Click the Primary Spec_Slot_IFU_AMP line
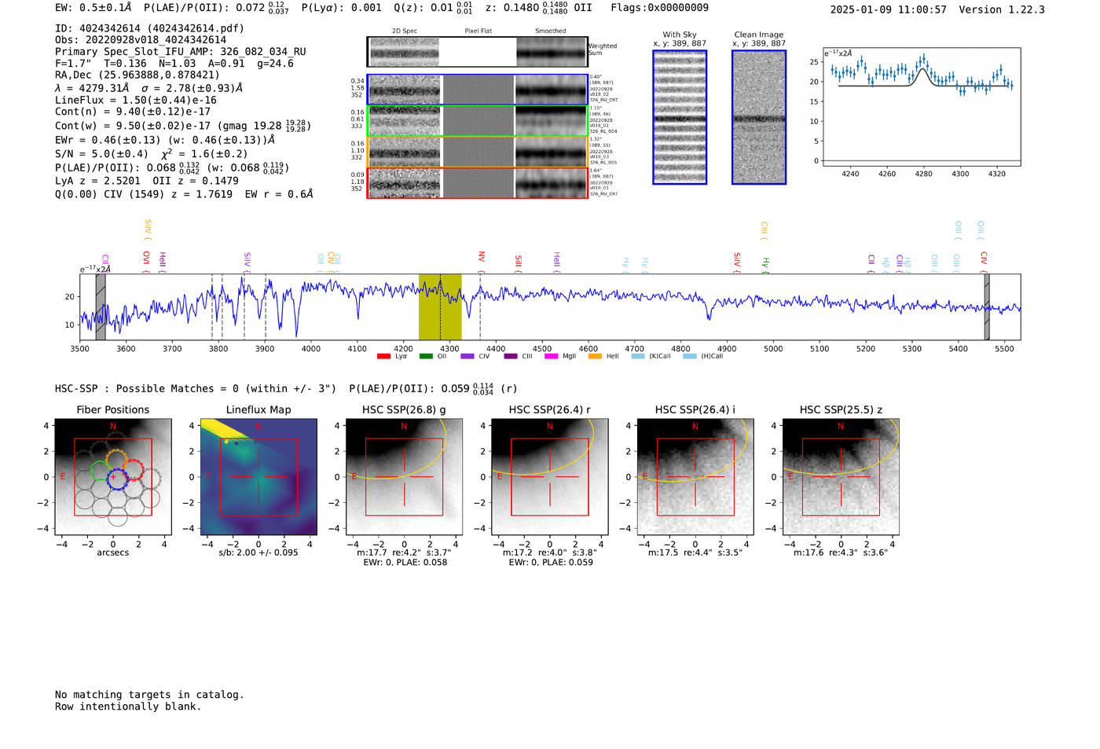This screenshot has width=1100, height=749. point(181,52)
